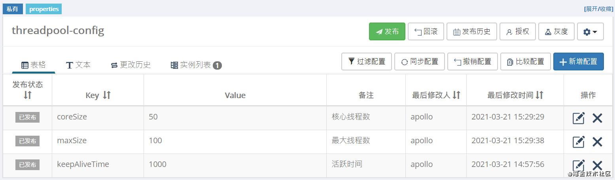Open the 灰度 release button
Viewport: 615px width, 180px height.
[x=556, y=32]
